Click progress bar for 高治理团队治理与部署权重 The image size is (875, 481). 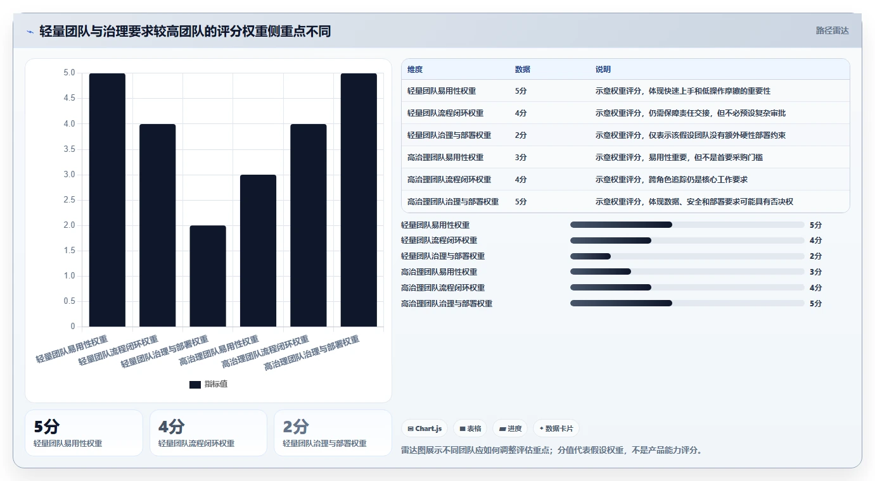point(687,304)
